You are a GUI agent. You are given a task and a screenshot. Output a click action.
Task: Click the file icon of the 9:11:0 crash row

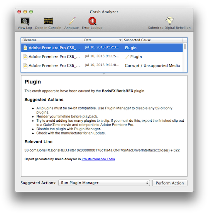tap(25, 65)
